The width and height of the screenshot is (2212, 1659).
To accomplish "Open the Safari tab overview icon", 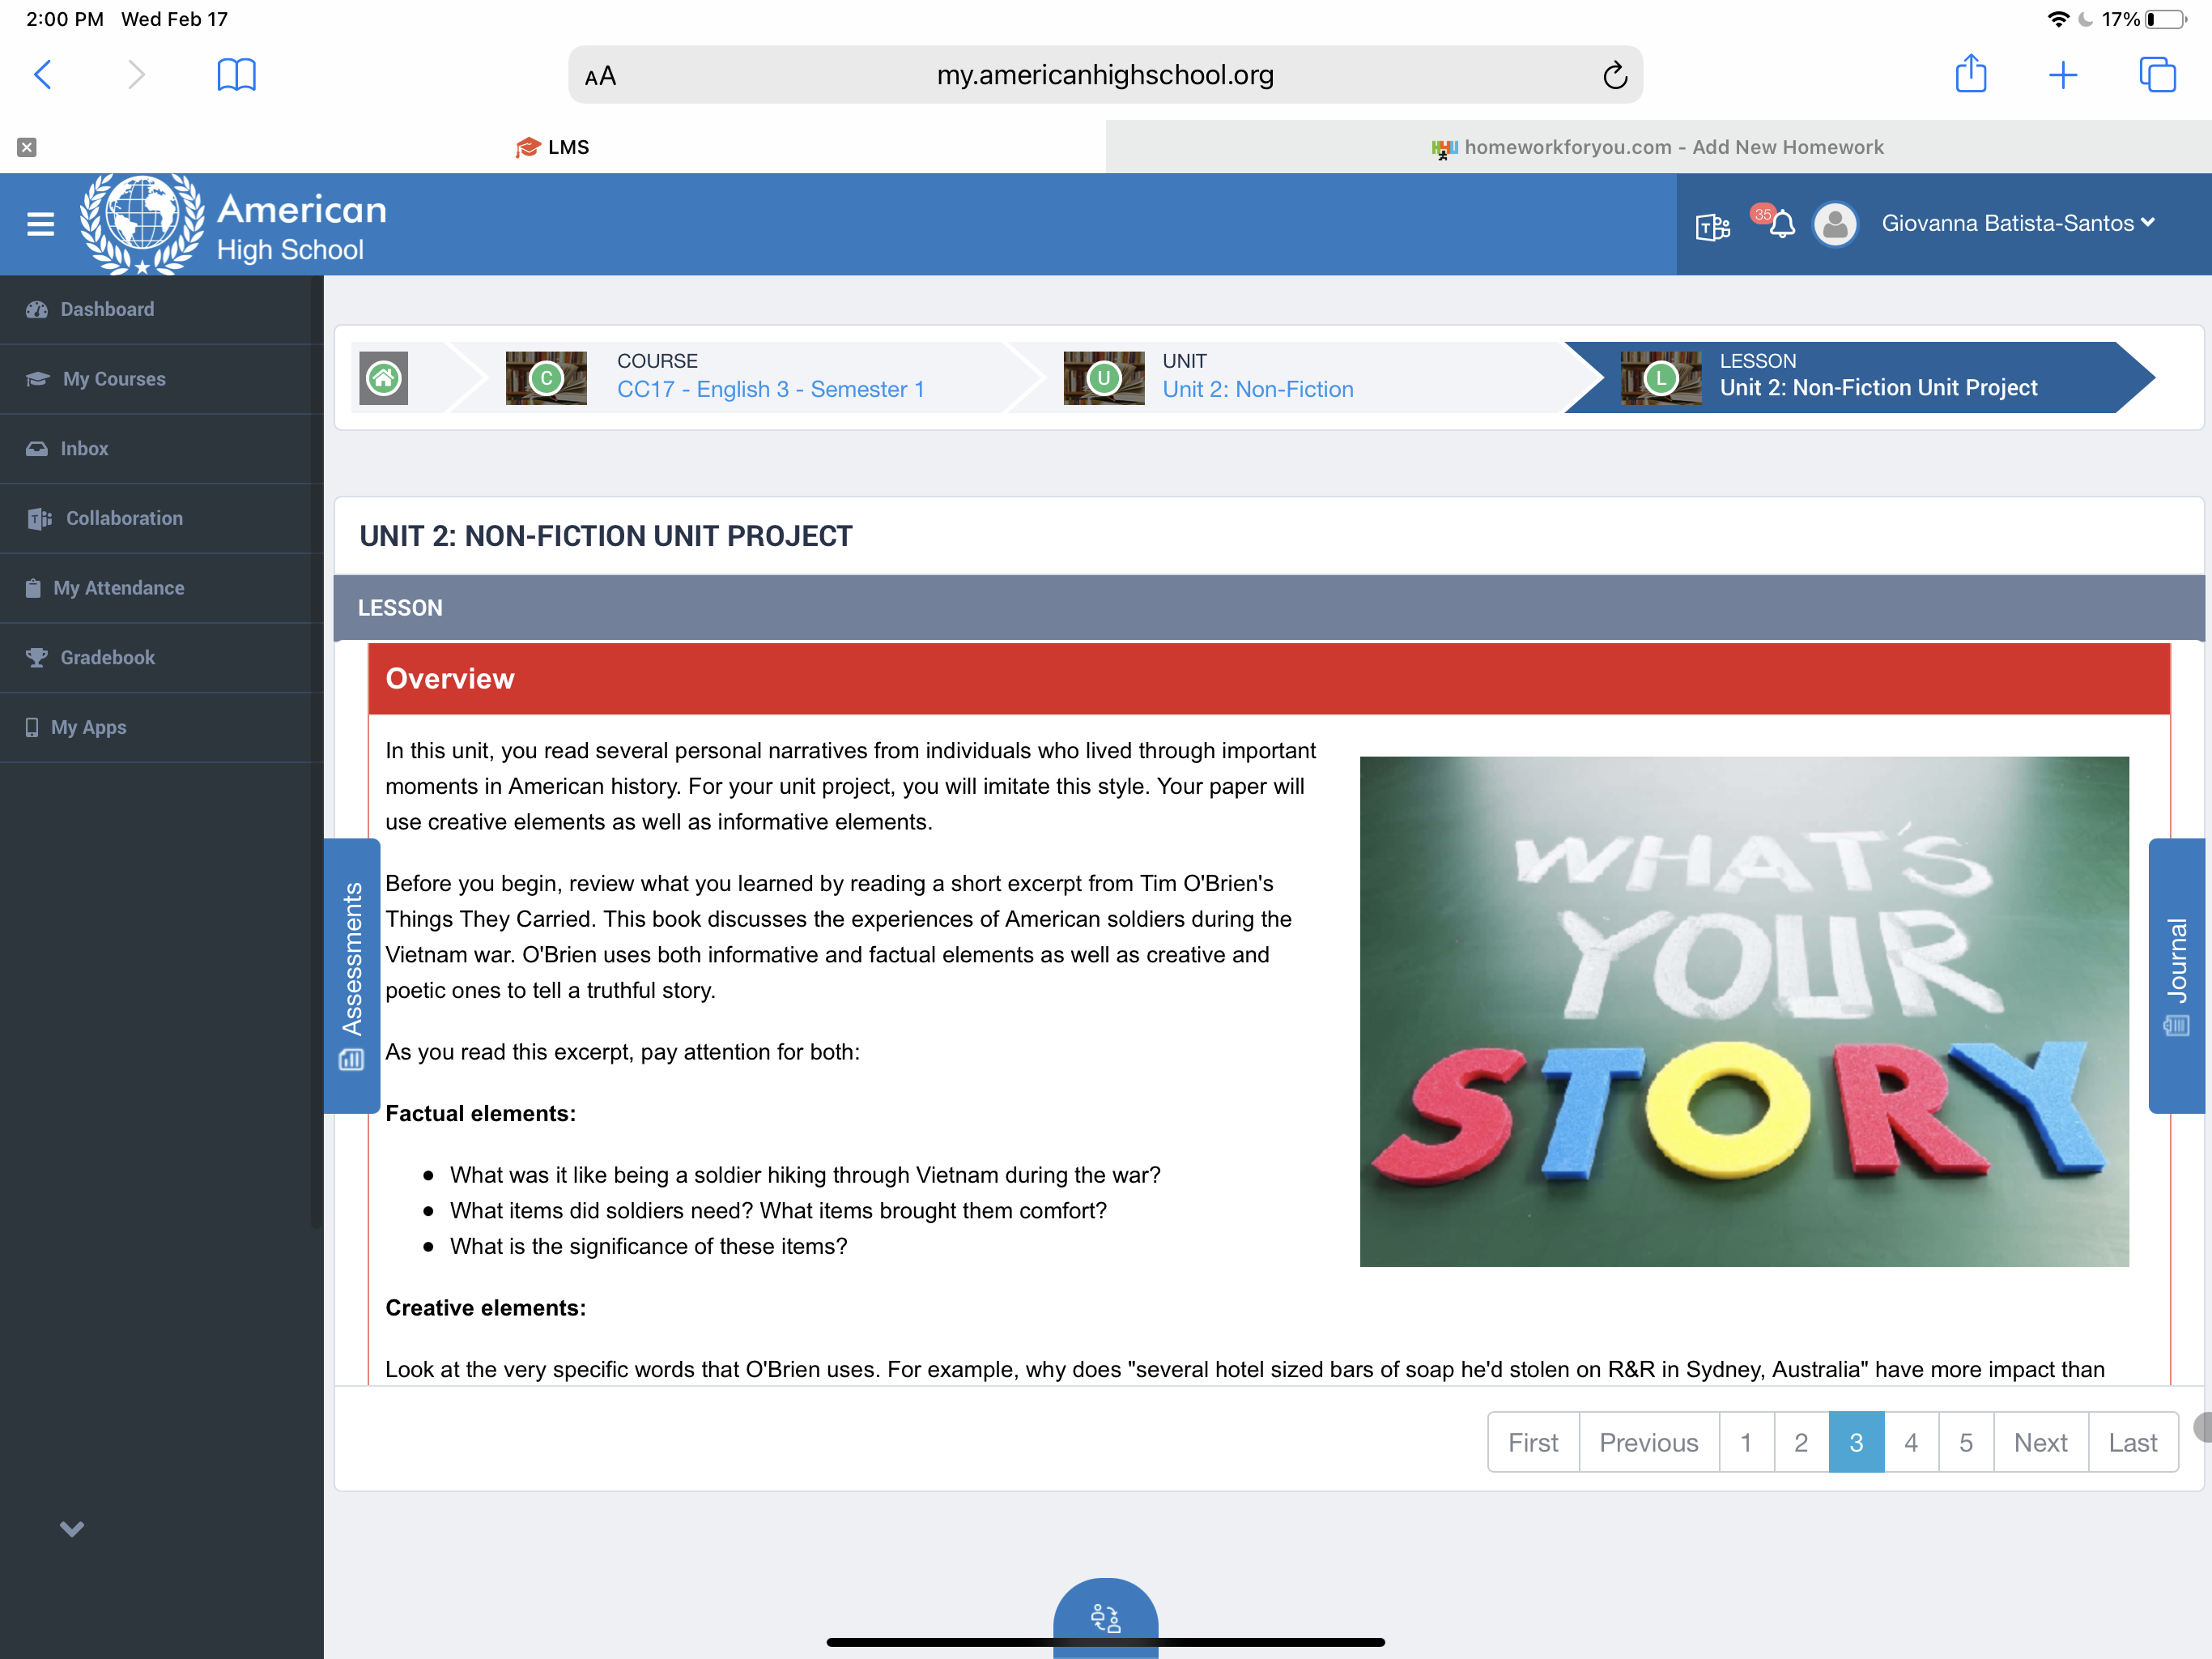I will (2157, 74).
